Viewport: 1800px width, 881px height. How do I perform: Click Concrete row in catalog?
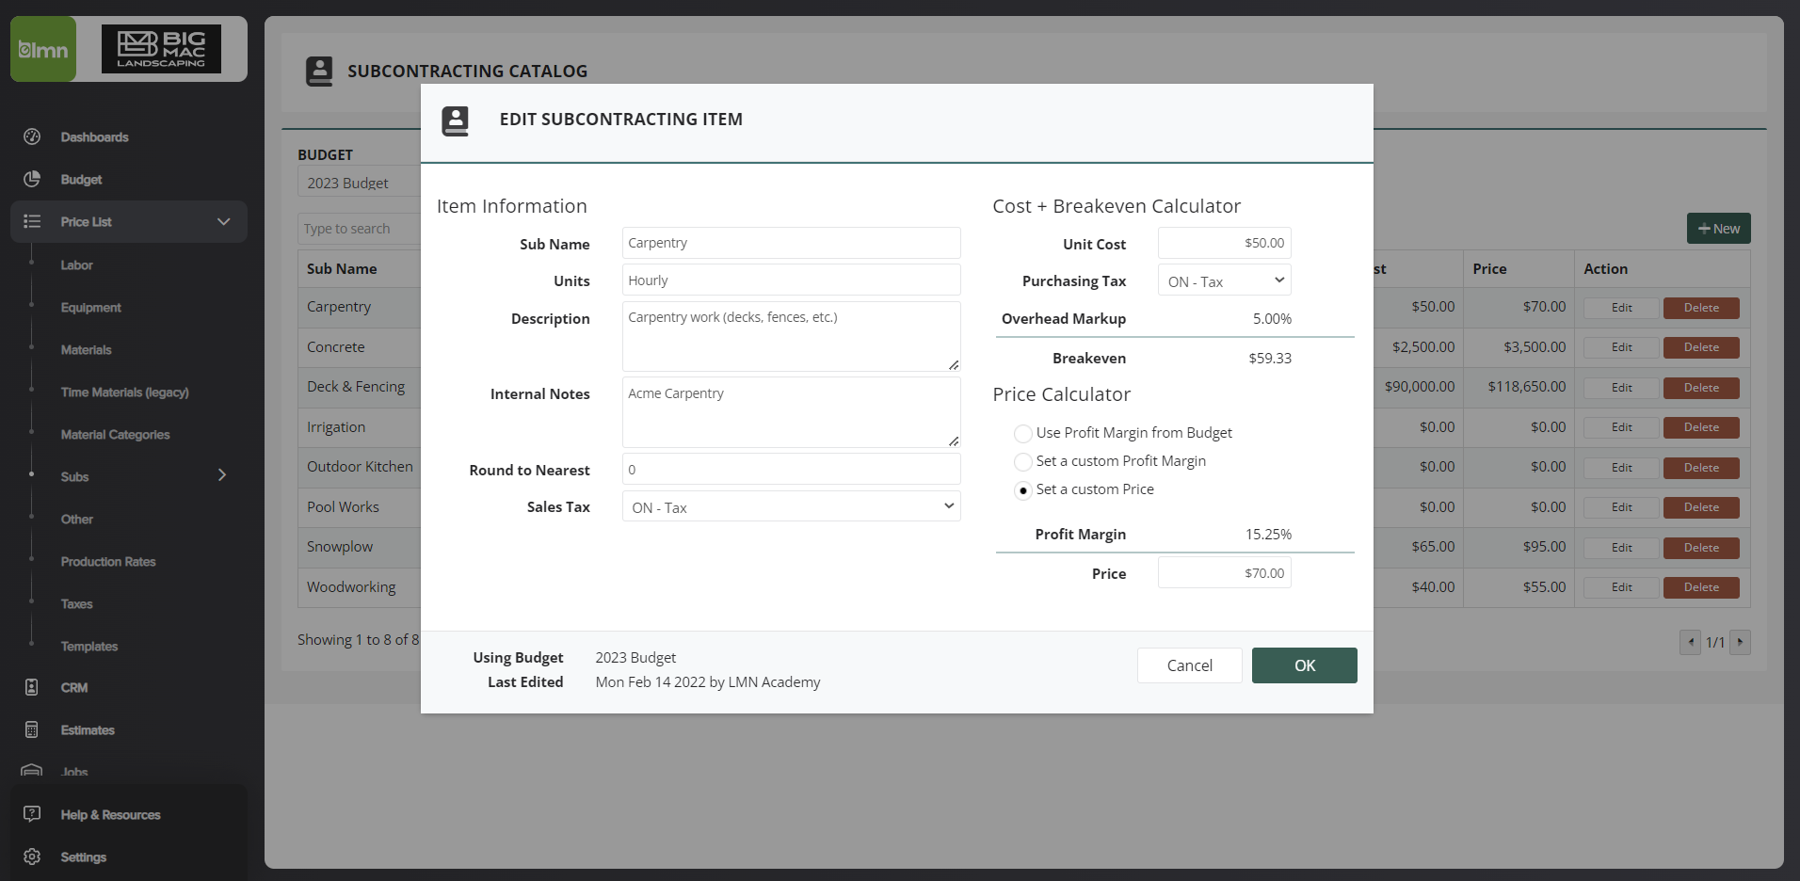(335, 347)
